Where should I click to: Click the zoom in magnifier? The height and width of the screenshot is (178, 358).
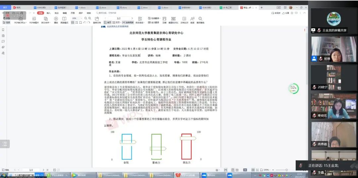point(90,18)
